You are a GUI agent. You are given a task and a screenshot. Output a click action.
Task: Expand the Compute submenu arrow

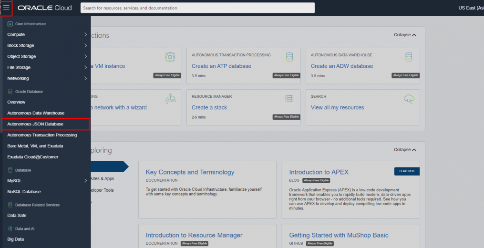pos(85,34)
